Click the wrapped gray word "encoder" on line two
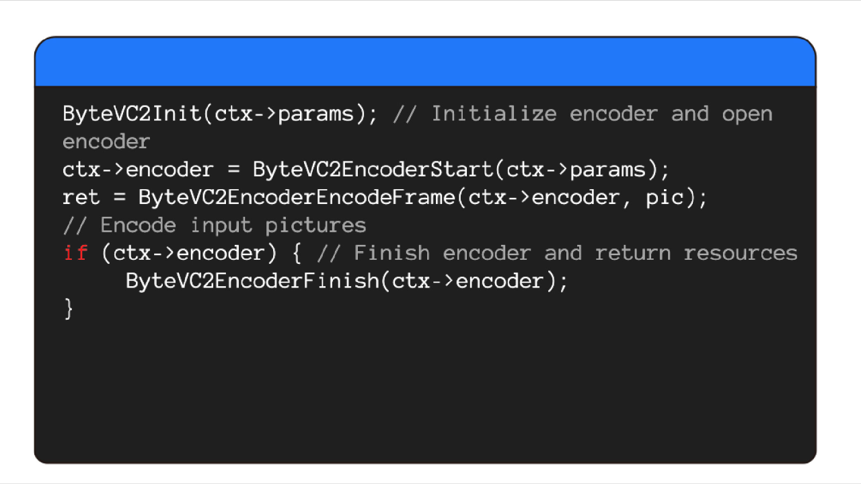Screen dimensions: 861x484 [x=106, y=142]
